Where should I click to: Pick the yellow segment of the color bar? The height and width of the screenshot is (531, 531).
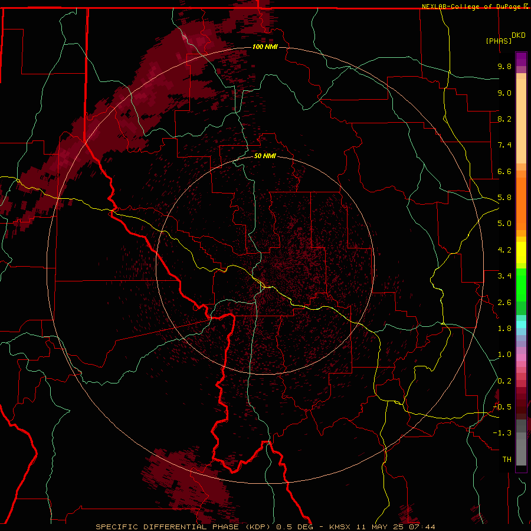click(521, 252)
